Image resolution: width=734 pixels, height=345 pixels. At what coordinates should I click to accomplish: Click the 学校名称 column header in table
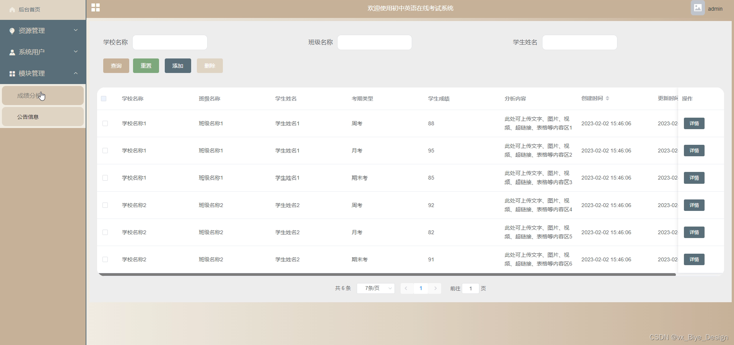[133, 99]
